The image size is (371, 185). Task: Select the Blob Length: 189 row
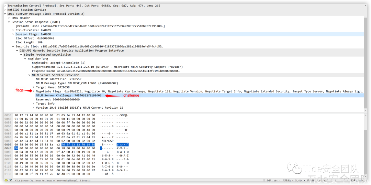coord(29,42)
